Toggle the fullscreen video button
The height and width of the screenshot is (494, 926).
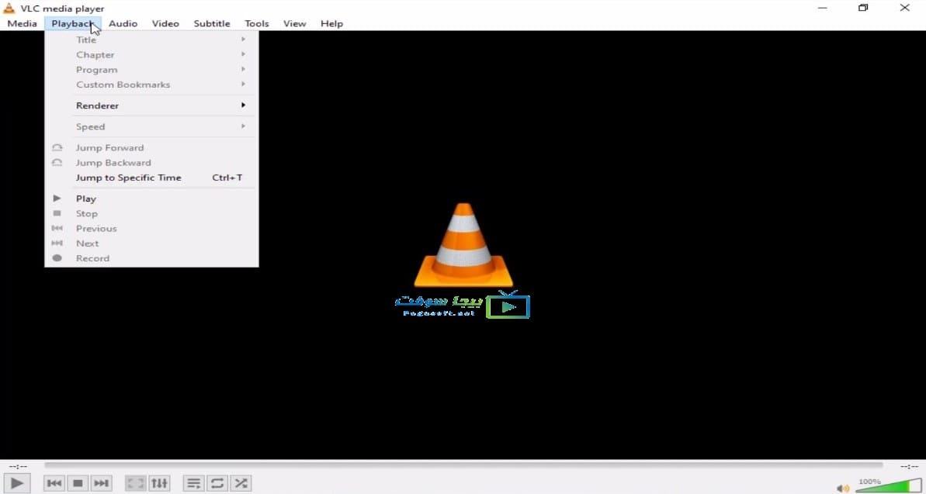point(135,483)
